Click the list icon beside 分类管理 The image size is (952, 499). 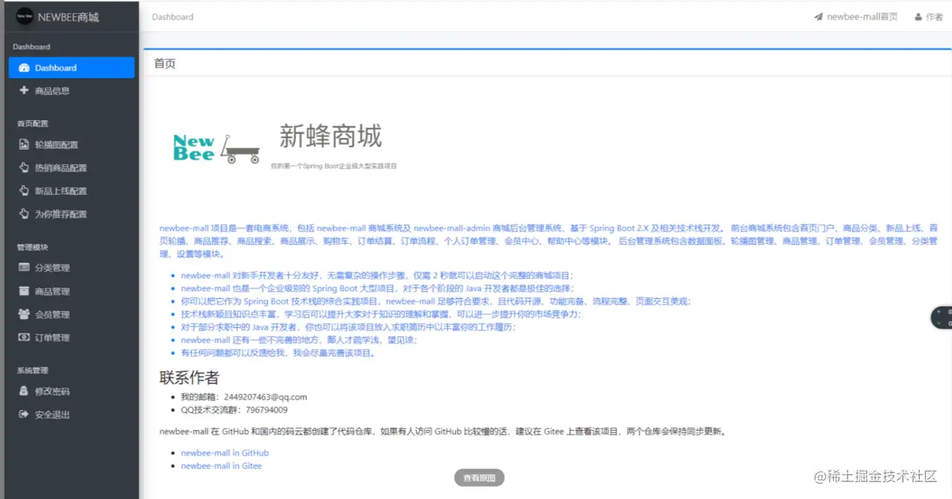(x=24, y=268)
